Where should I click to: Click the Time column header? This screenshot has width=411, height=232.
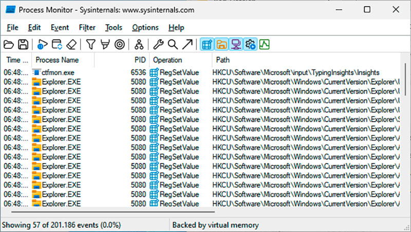[16, 60]
